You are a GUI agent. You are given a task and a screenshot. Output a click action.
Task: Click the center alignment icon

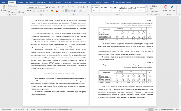[66, 11]
